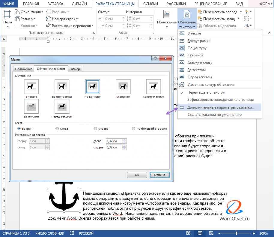Select за текстом wrapping icon in dialog

31,106
